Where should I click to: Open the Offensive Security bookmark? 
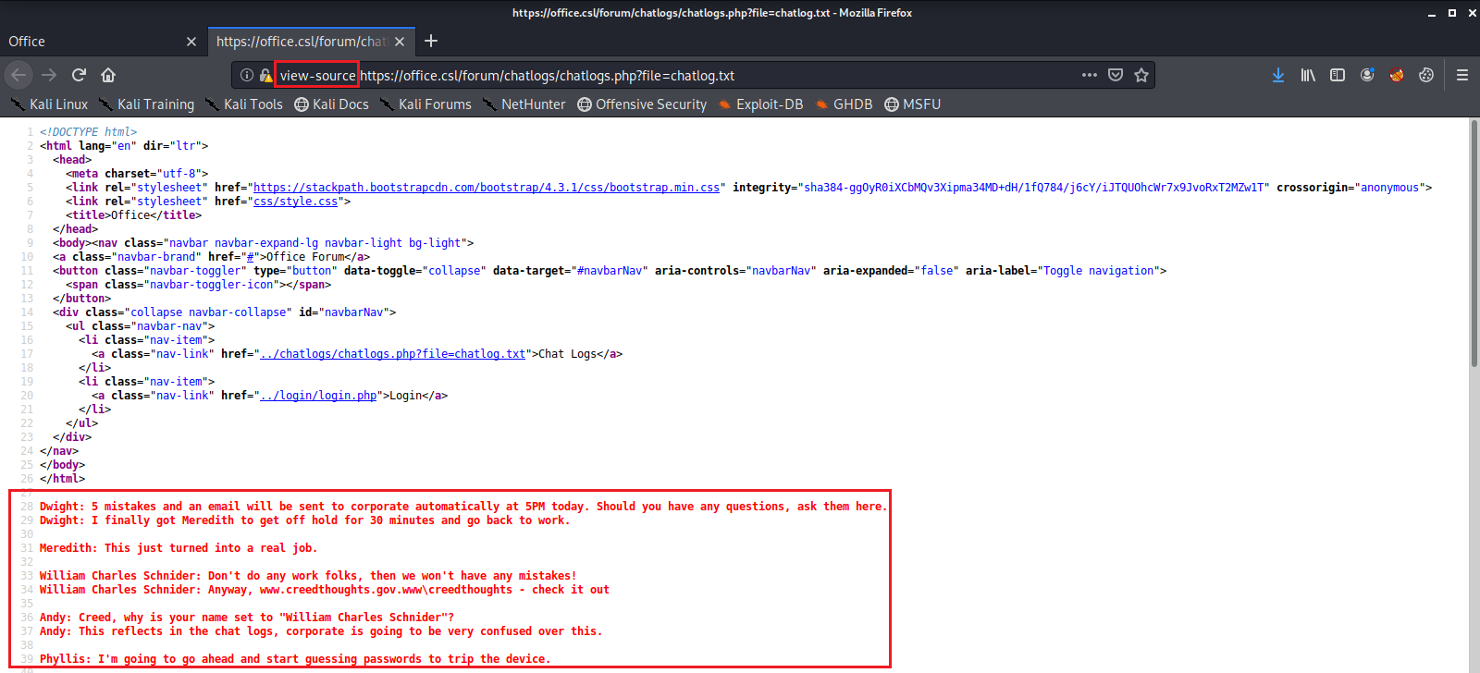pos(642,104)
